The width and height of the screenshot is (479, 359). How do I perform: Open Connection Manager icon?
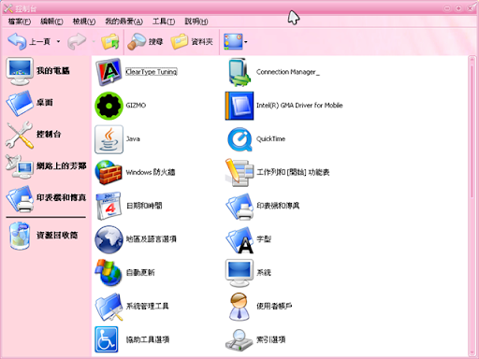(x=239, y=72)
